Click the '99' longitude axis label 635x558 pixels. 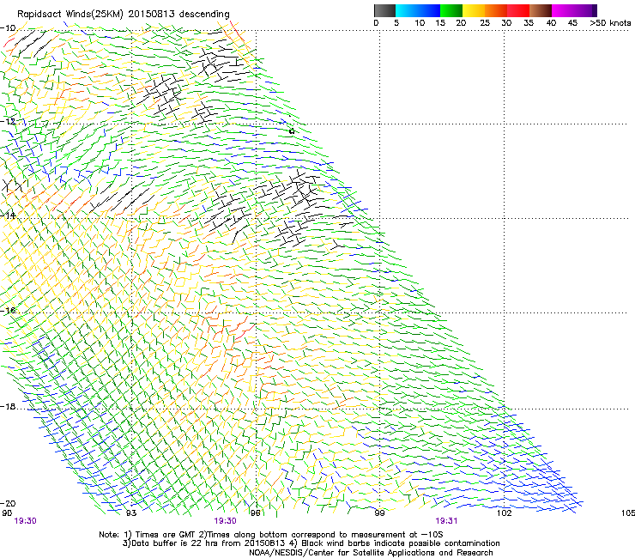pyautogui.click(x=379, y=513)
